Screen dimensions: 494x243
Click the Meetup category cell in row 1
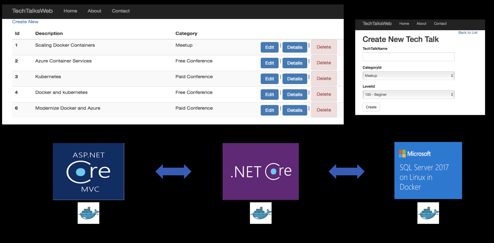pyautogui.click(x=184, y=45)
